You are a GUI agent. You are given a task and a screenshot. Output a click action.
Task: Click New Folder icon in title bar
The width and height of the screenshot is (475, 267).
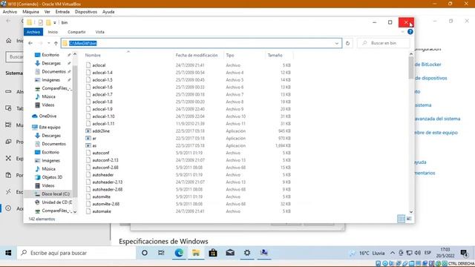pyautogui.click(x=48, y=22)
